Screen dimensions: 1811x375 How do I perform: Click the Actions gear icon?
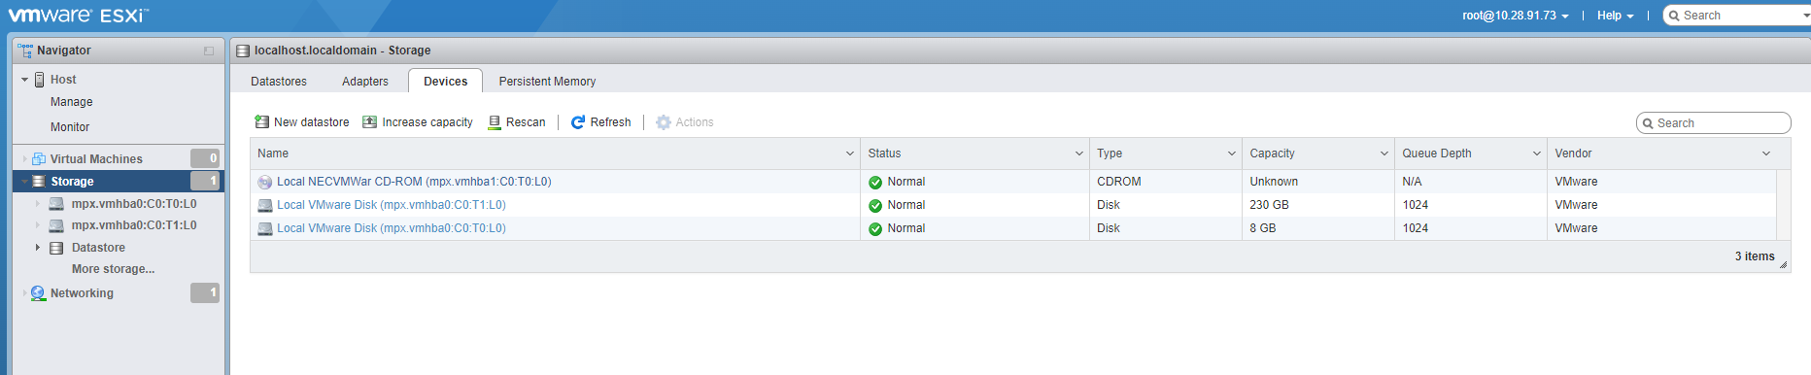664,122
